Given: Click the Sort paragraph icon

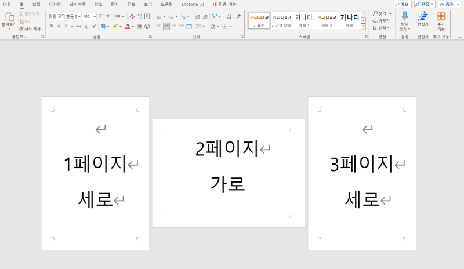Looking at the screenshot, I should [229, 16].
